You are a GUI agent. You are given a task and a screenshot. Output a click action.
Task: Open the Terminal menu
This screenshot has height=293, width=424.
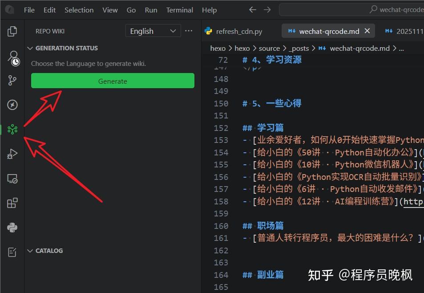(179, 9)
